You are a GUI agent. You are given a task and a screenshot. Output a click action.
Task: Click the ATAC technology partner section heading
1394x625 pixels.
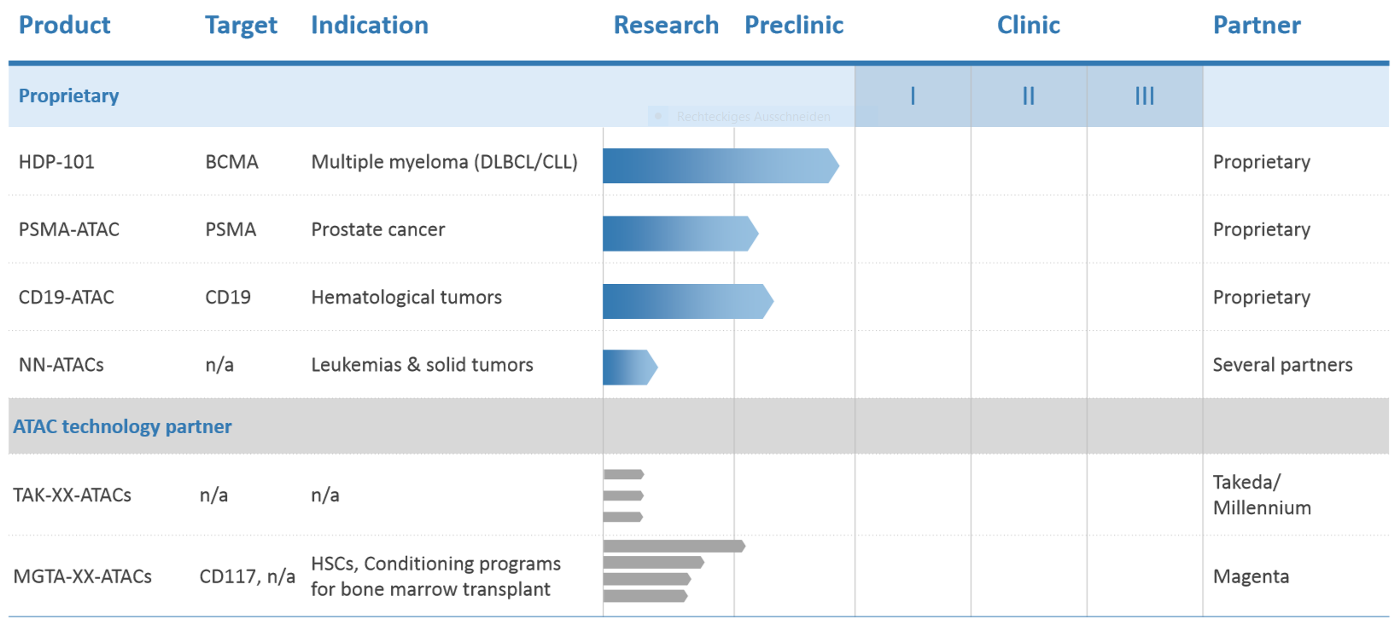[122, 426]
